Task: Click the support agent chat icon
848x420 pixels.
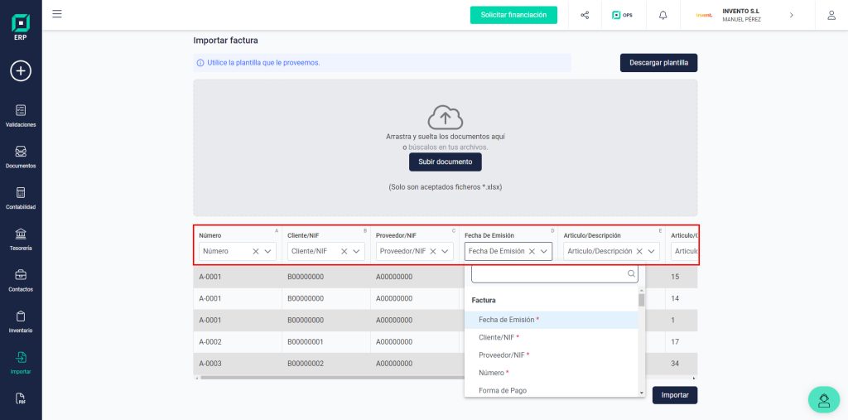Action: (824, 399)
